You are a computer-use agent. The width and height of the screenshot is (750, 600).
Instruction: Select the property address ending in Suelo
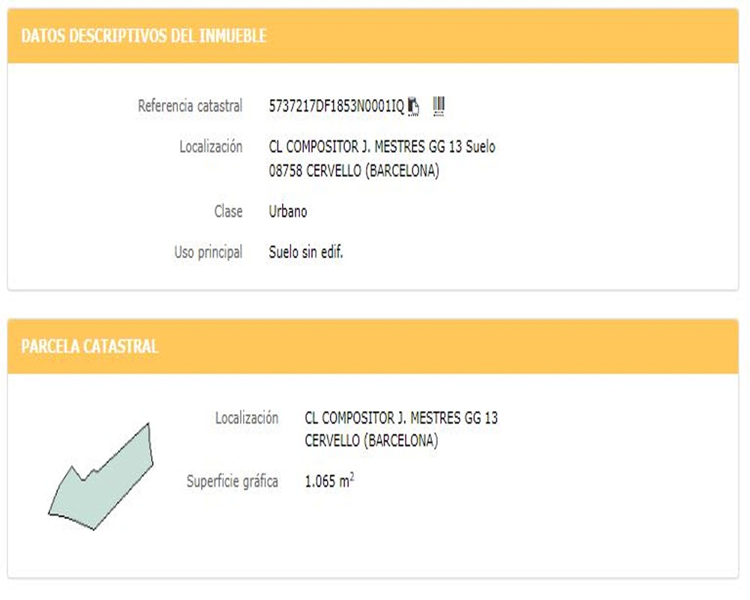pos(382,146)
